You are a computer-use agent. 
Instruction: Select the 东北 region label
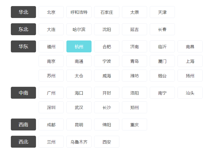[x=23, y=29]
